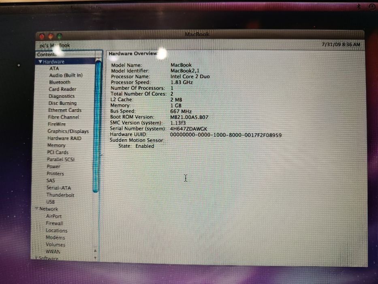Open the Memory hardware entry
This screenshot has width=378, height=284.
click(56, 145)
